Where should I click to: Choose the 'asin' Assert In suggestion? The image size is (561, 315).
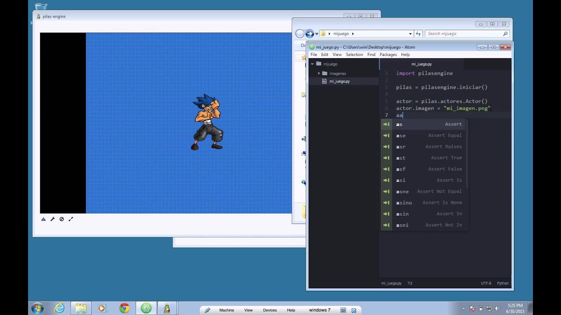[x=424, y=214]
